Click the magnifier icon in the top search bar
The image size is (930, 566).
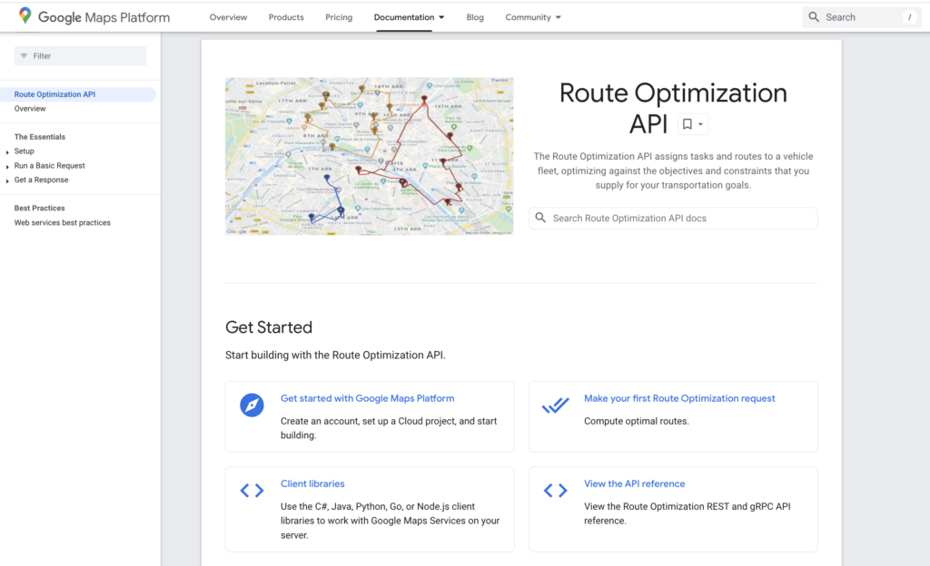click(x=815, y=16)
